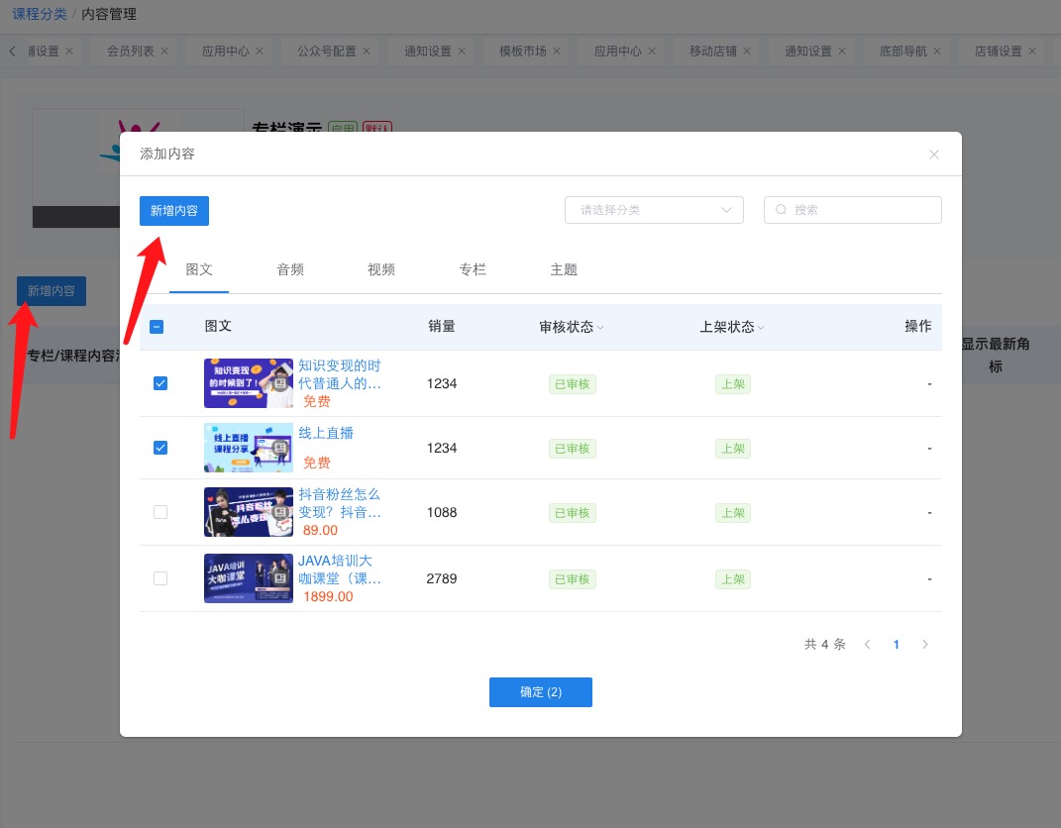Open the 移动店铺 page tab
Viewport: 1061px width, 828px height.
[x=713, y=51]
